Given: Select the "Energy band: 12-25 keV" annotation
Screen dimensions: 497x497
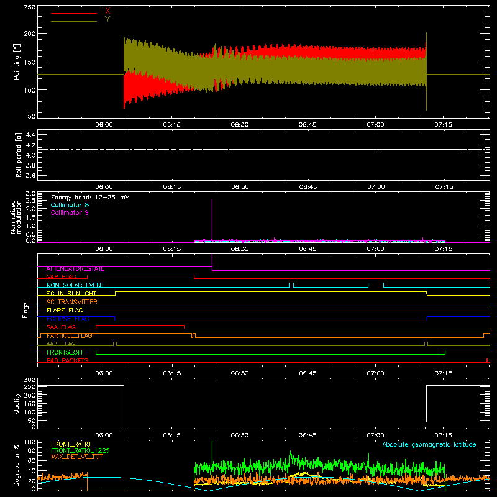Looking at the screenshot, I should [x=90, y=198].
